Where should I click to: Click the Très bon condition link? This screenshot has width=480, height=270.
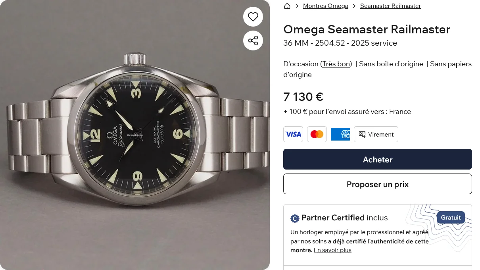pyautogui.click(x=336, y=64)
